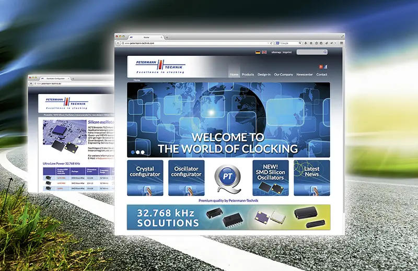The width and height of the screenshot is (418, 271).
Task: Open the Crystal configurator tile
Action: point(145,178)
